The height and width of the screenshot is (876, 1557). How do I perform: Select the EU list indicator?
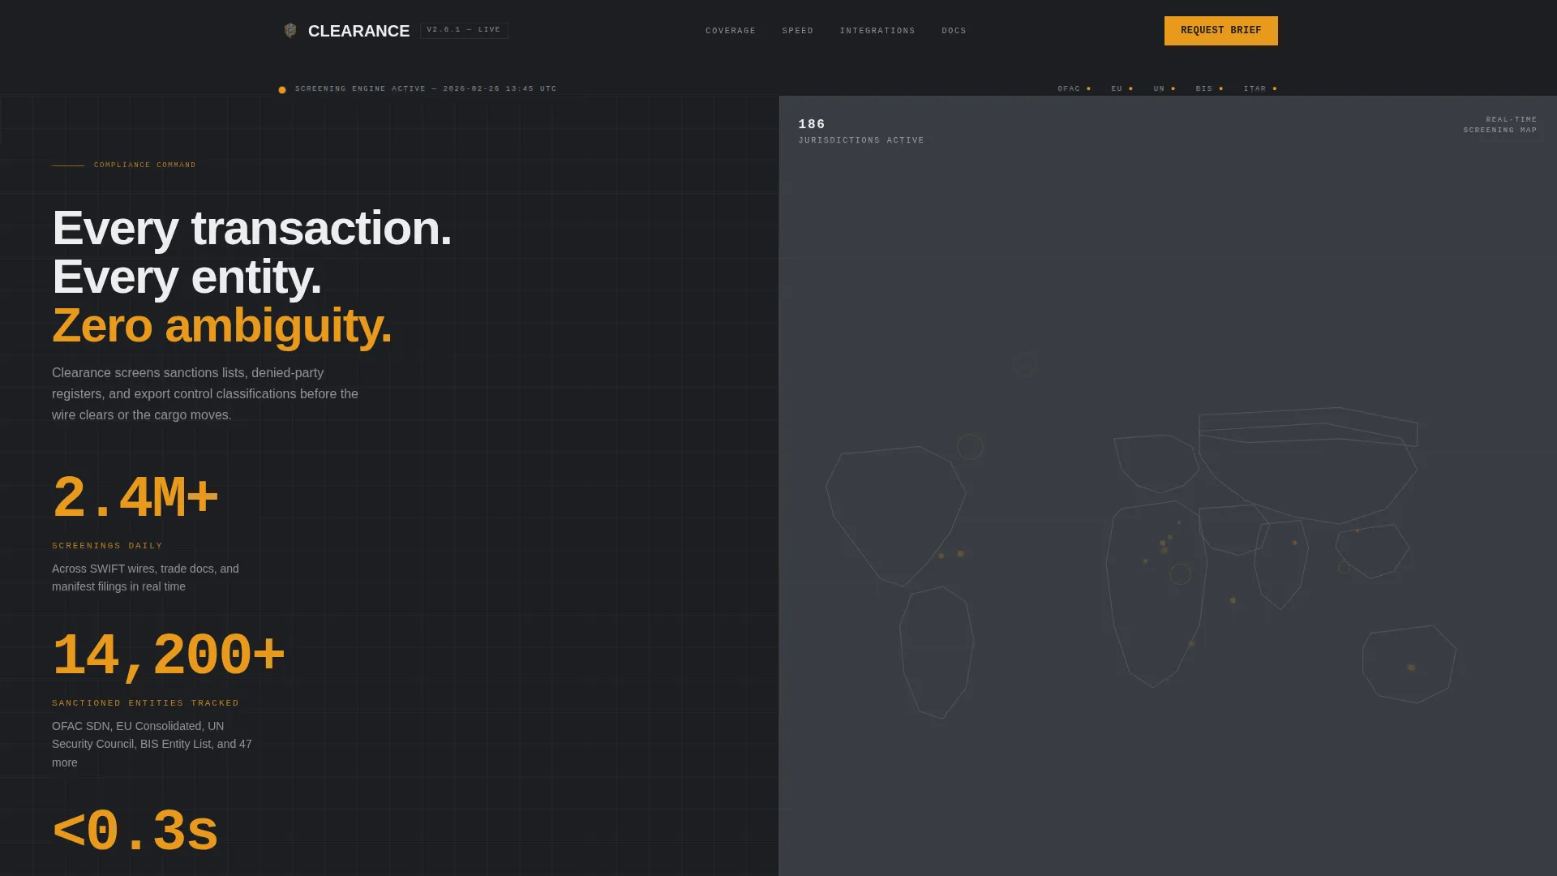[1122, 89]
